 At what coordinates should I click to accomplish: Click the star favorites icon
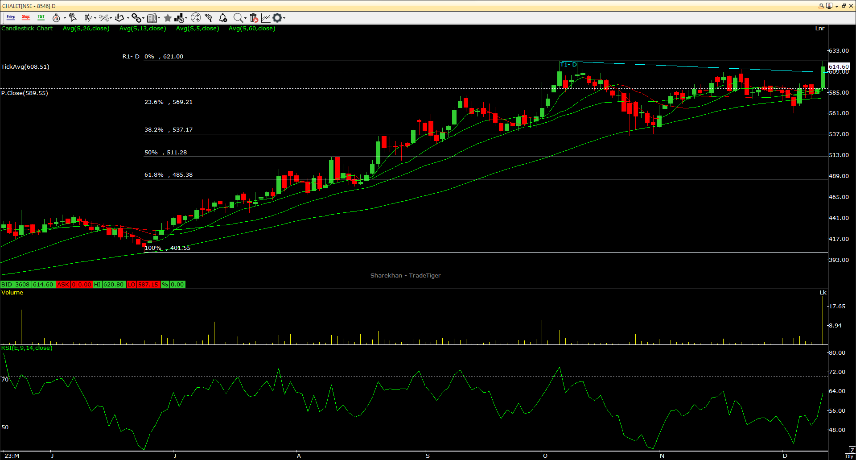(168, 18)
